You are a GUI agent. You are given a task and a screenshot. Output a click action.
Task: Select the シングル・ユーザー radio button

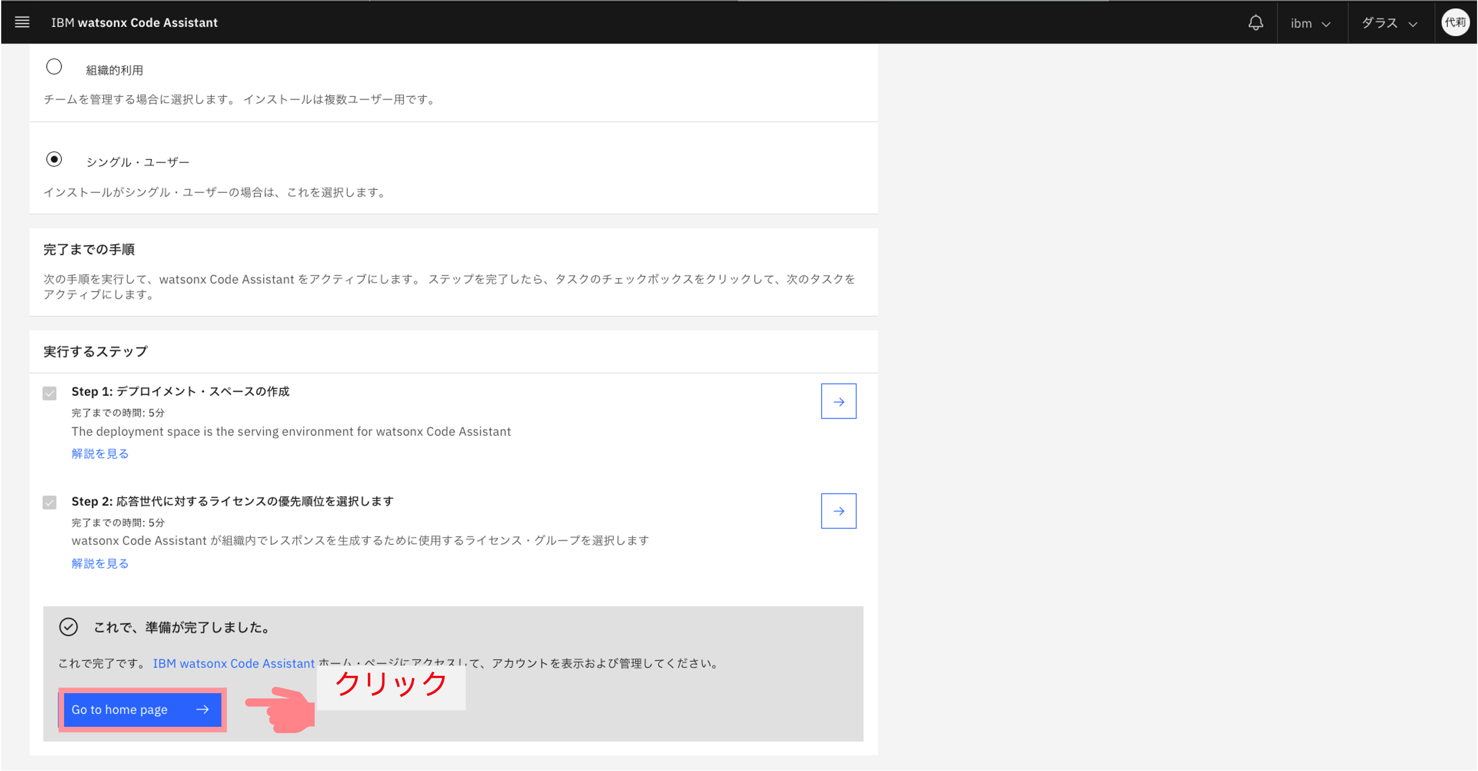[54, 159]
